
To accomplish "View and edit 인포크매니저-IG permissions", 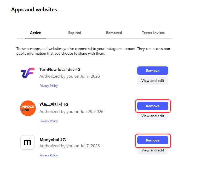I will click(x=153, y=116).
